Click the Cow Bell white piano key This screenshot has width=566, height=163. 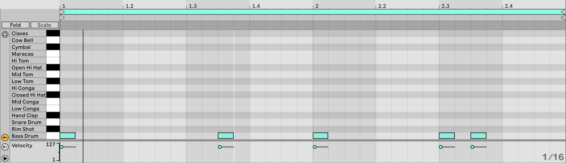pos(53,40)
